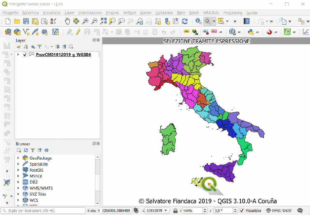Click the EPSG:32632 projection button
310x215 pixels.
click(x=279, y=210)
